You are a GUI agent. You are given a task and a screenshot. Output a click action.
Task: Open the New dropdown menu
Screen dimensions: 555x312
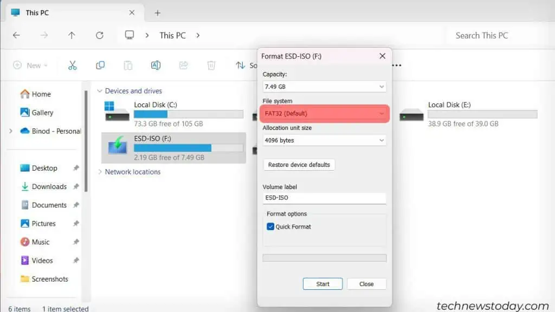tap(30, 65)
